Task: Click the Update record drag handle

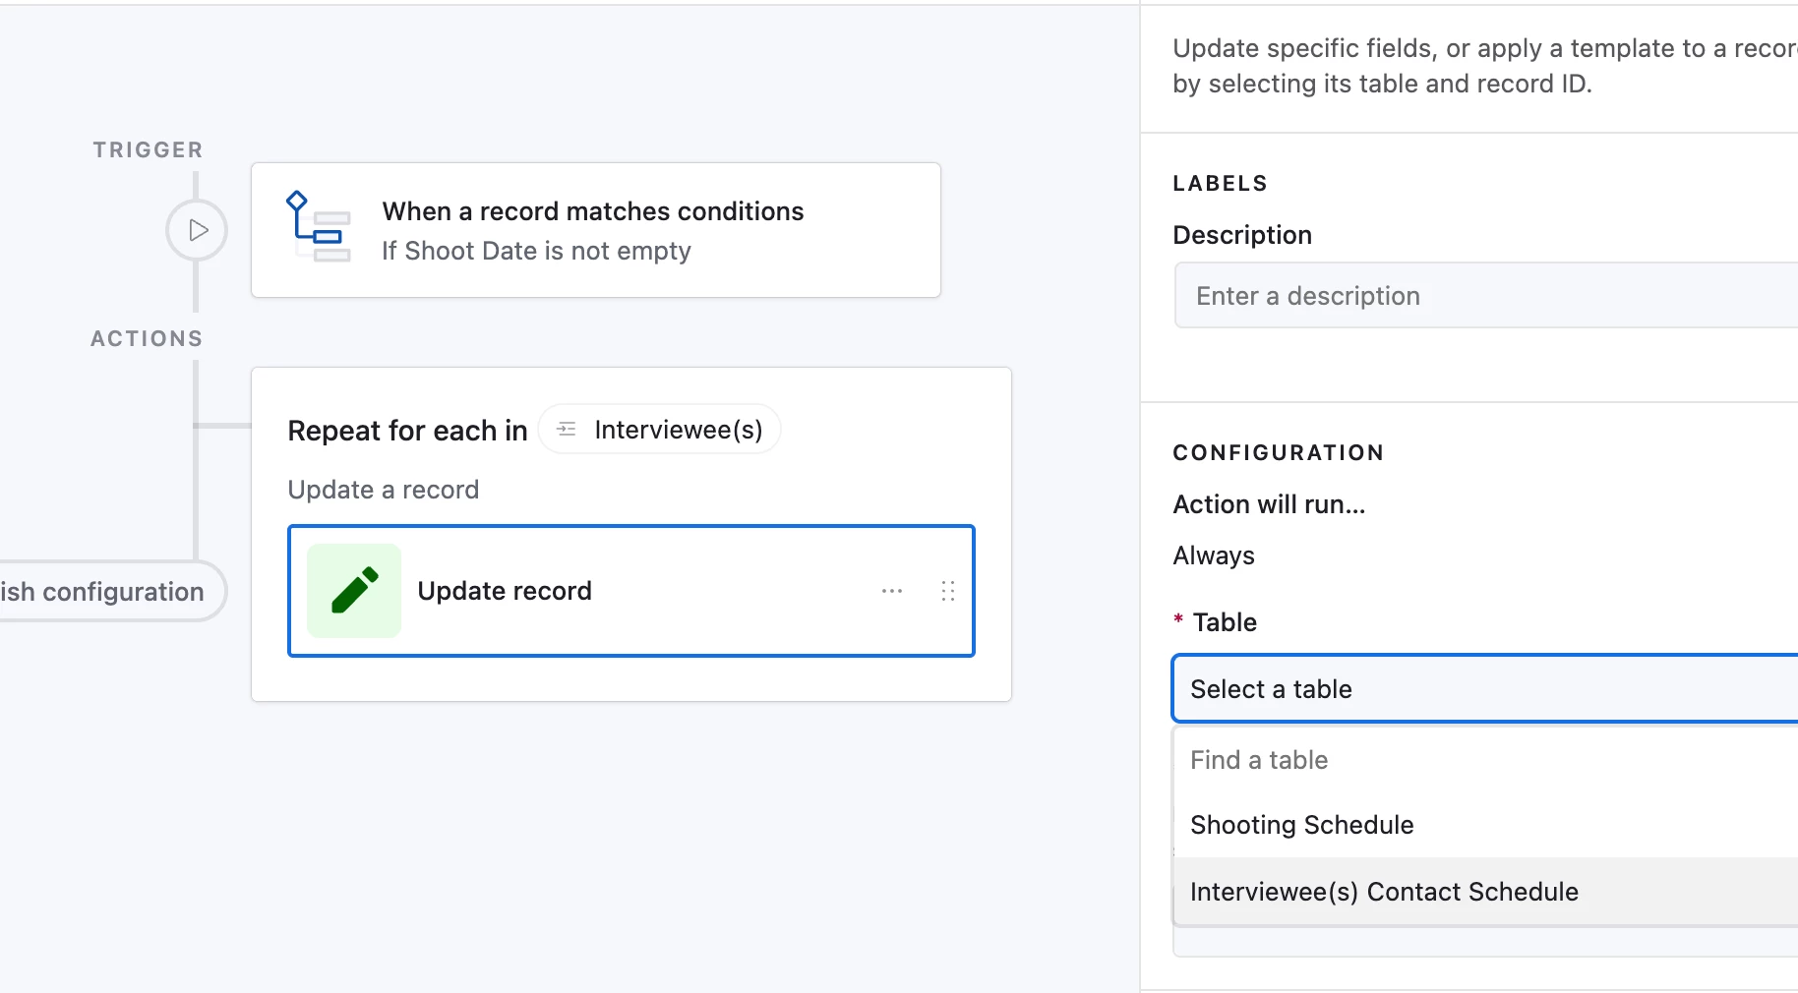Action: (x=948, y=591)
